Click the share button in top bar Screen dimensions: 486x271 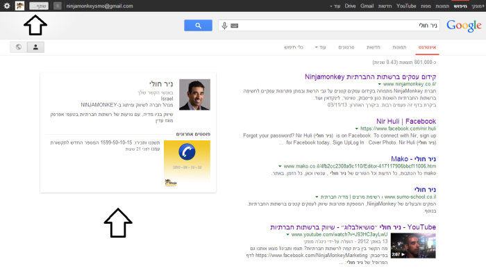(39, 6)
